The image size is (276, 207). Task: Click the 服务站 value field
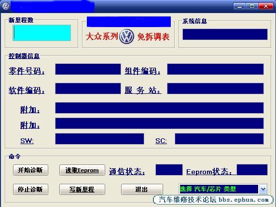tap(215, 89)
